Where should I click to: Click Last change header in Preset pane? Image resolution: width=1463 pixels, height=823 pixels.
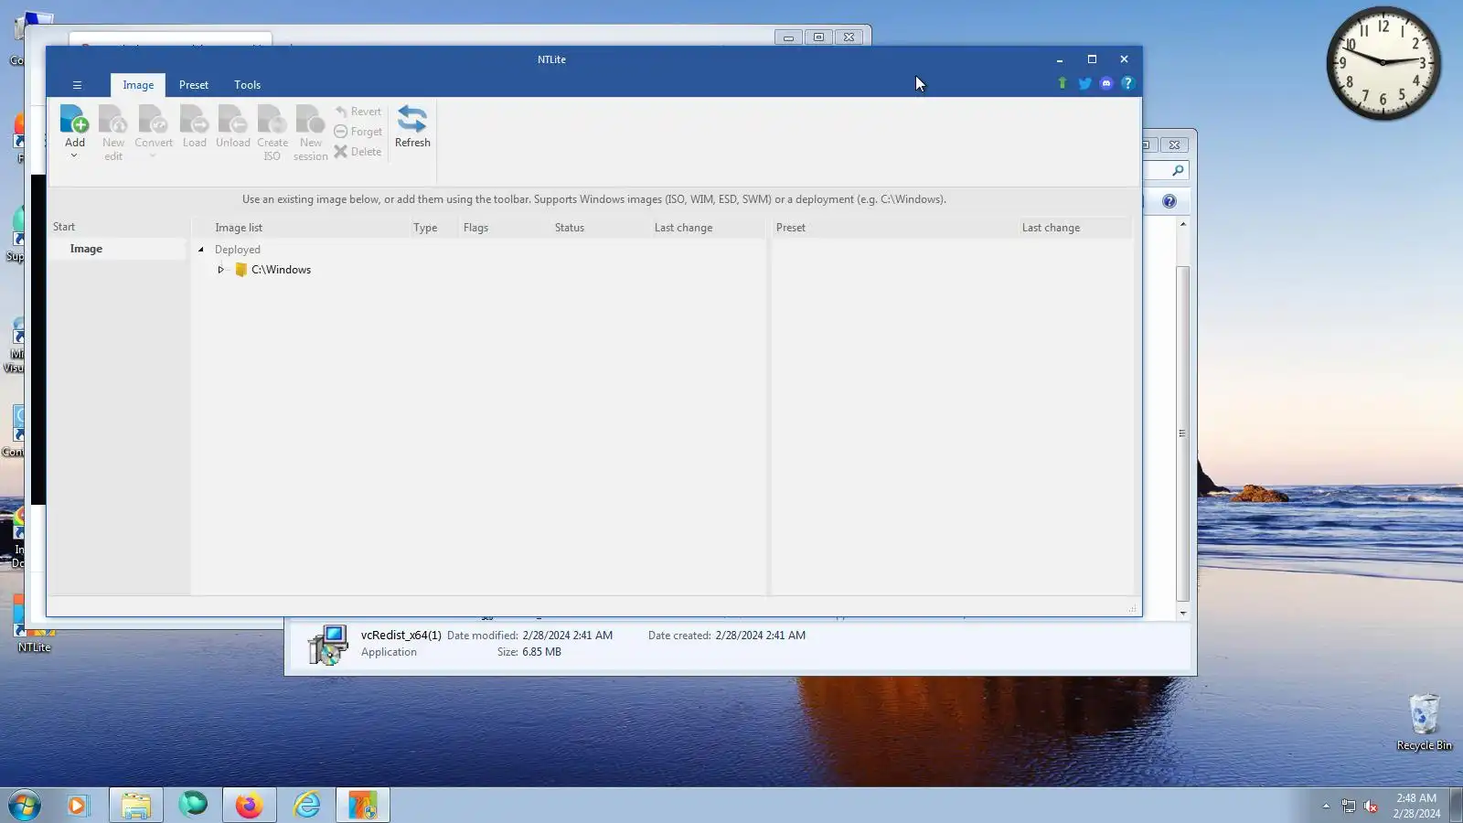coord(1051,228)
